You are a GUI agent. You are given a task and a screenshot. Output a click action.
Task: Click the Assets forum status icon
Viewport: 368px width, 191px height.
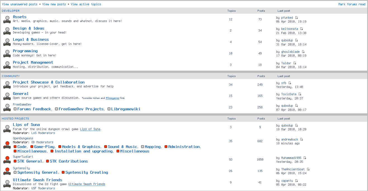(7, 19)
